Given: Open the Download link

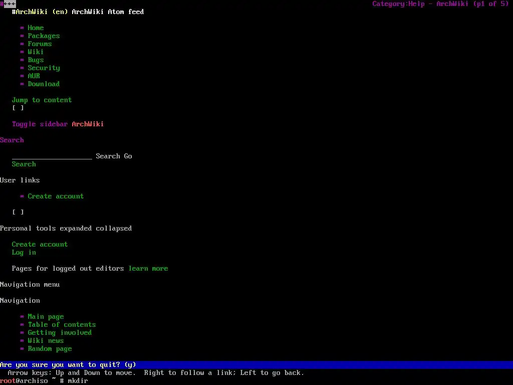Looking at the screenshot, I should [44, 84].
